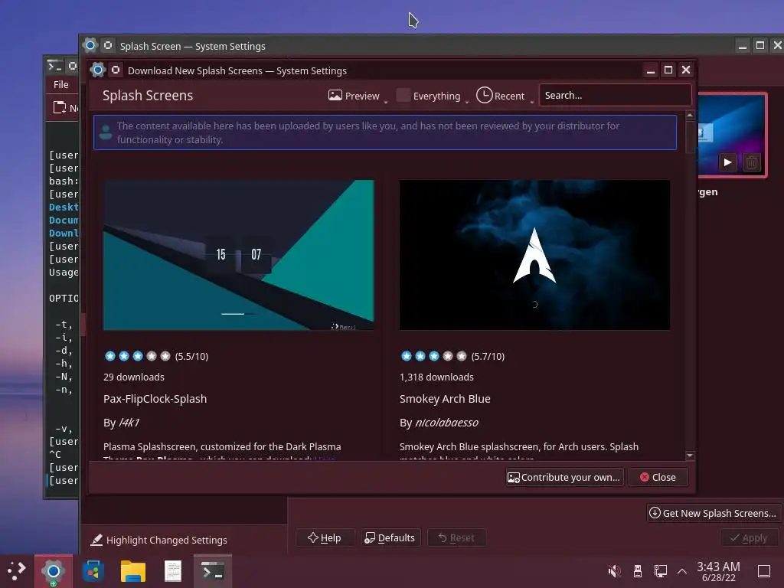This screenshot has height=588, width=784.
Task: Select the Smokey Arch Blue preview thumbnail
Action: [534, 255]
